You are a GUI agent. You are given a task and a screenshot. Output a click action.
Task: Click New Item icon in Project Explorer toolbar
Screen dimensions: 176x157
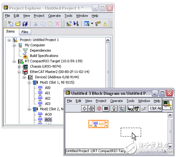[x=11, y=24]
